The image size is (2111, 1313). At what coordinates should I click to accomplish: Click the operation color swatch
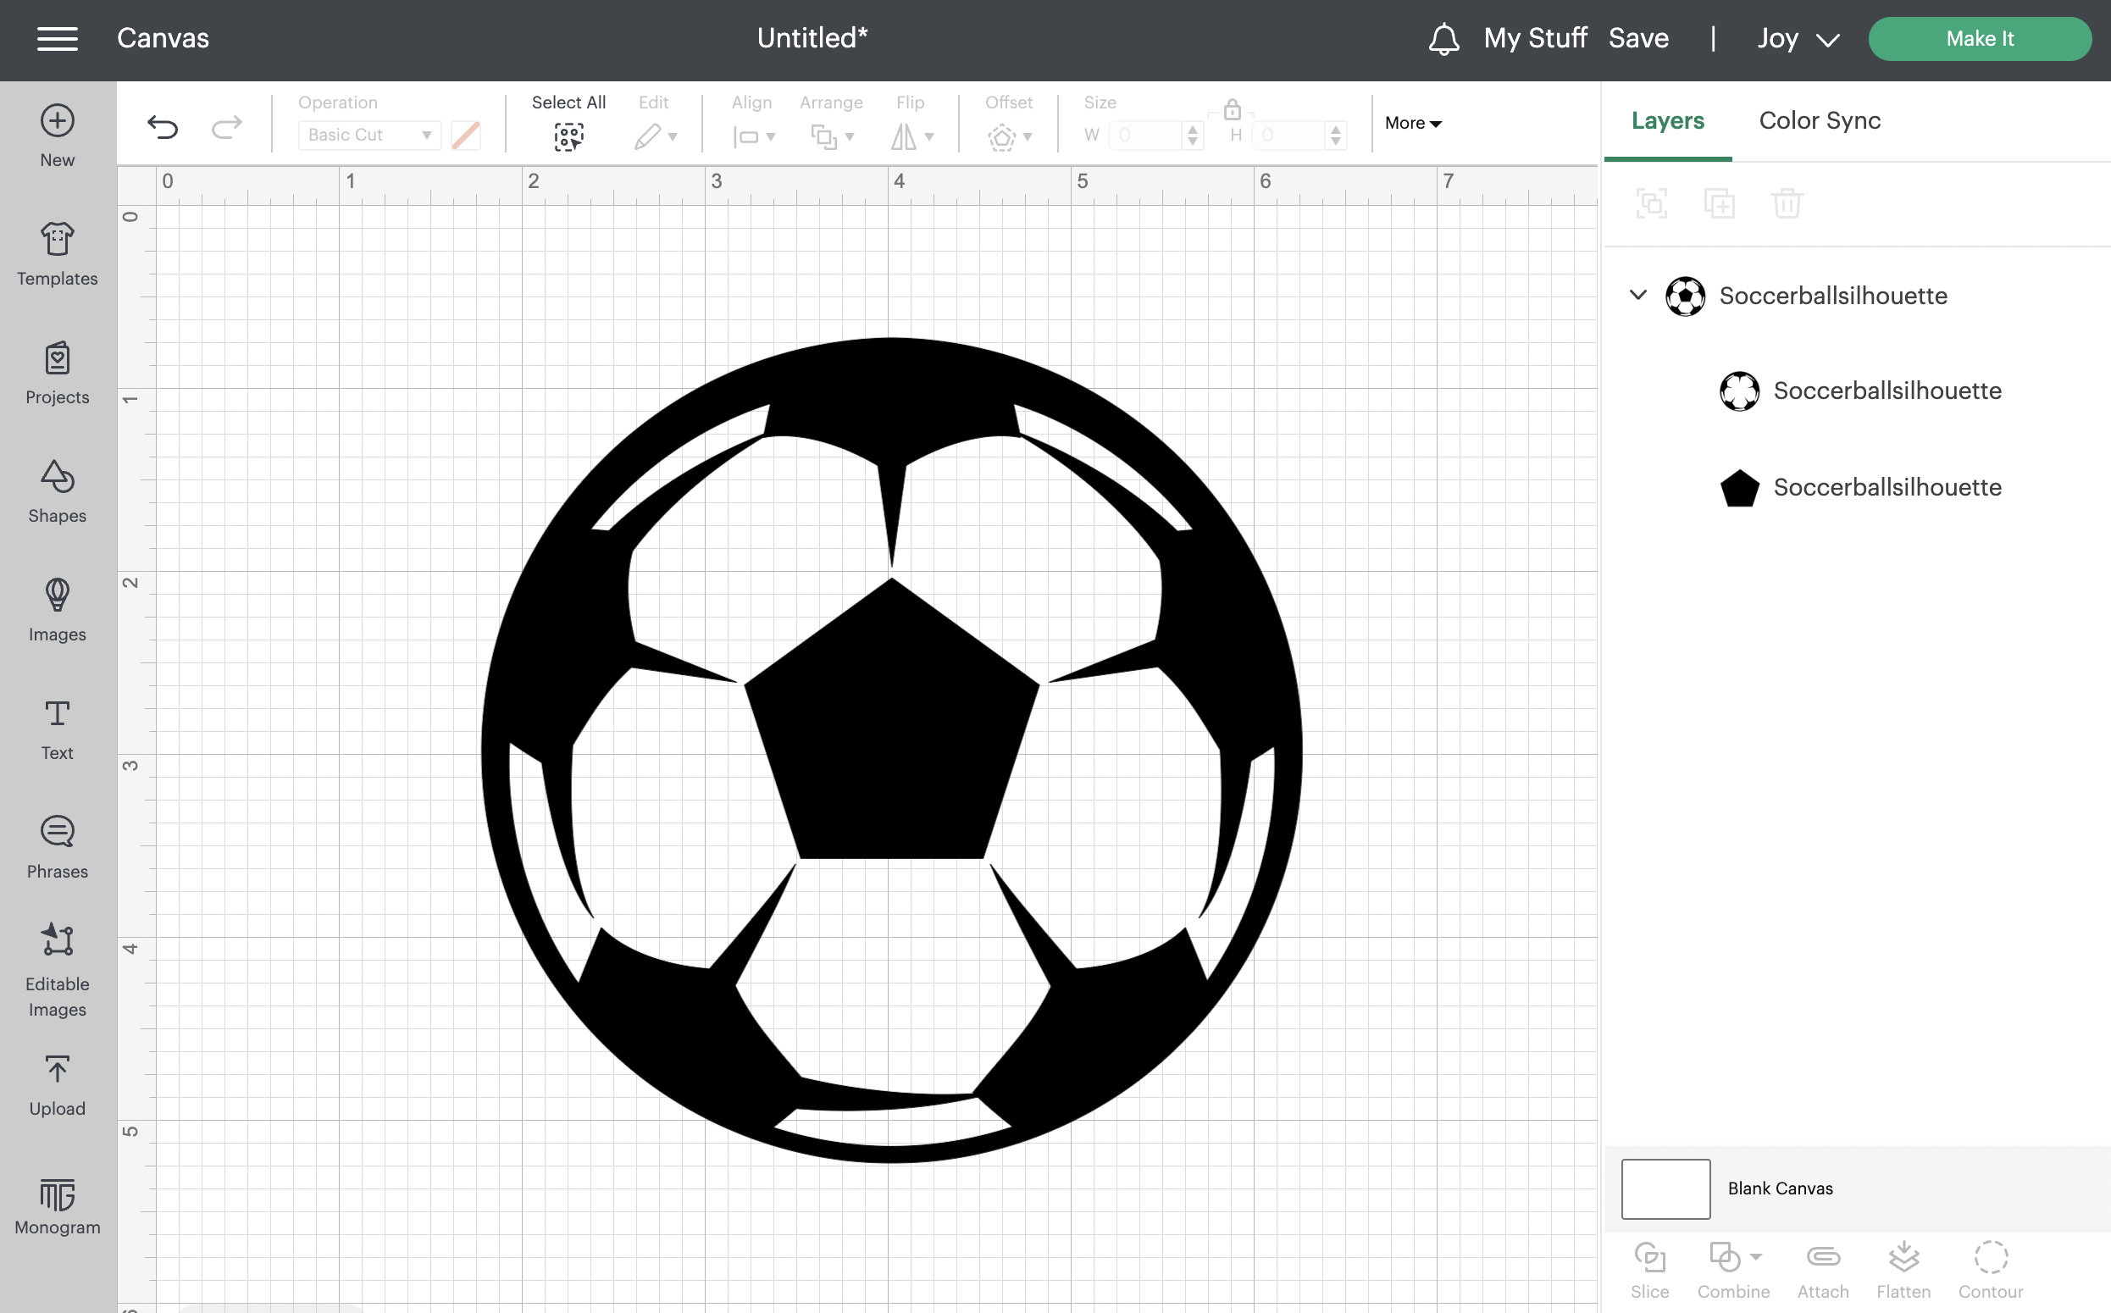coord(466,135)
